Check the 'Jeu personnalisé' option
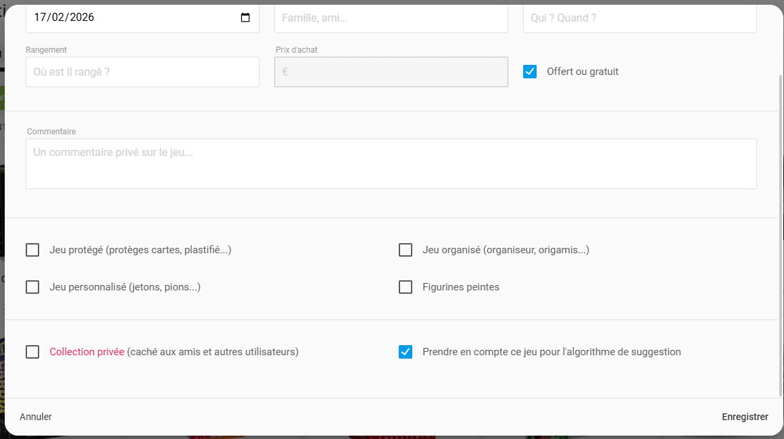The image size is (784, 439). [x=32, y=287]
